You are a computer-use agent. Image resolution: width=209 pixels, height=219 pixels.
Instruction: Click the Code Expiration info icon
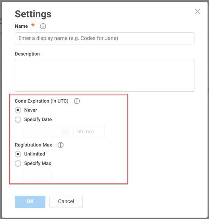pos(77,101)
